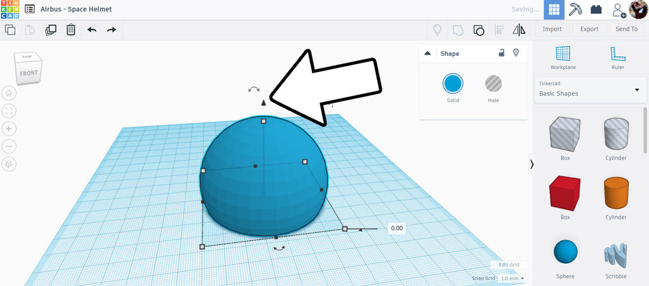Click the bottom rotation handle below sphere
This screenshot has width=649, height=286.
coord(280,248)
